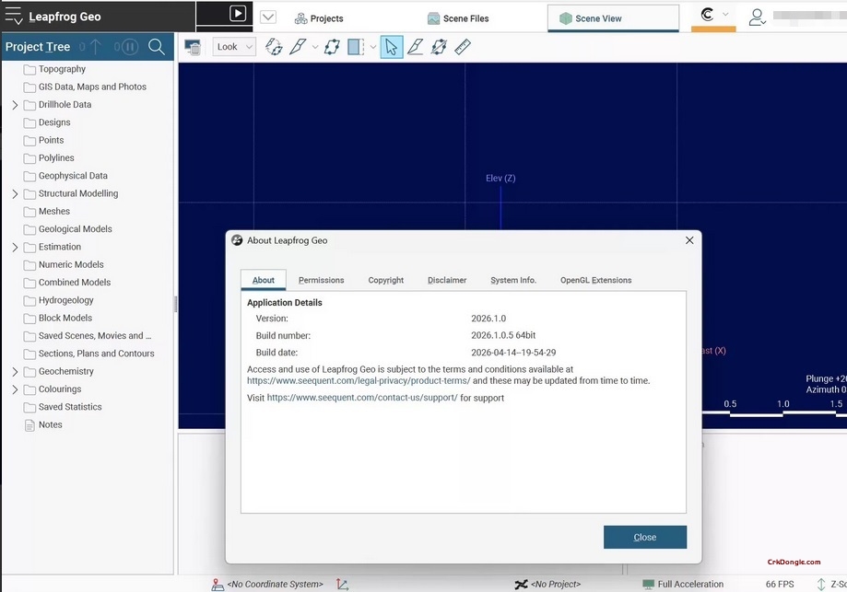
Task: Select the crossed-out plane tool icon
Action: [x=439, y=47]
